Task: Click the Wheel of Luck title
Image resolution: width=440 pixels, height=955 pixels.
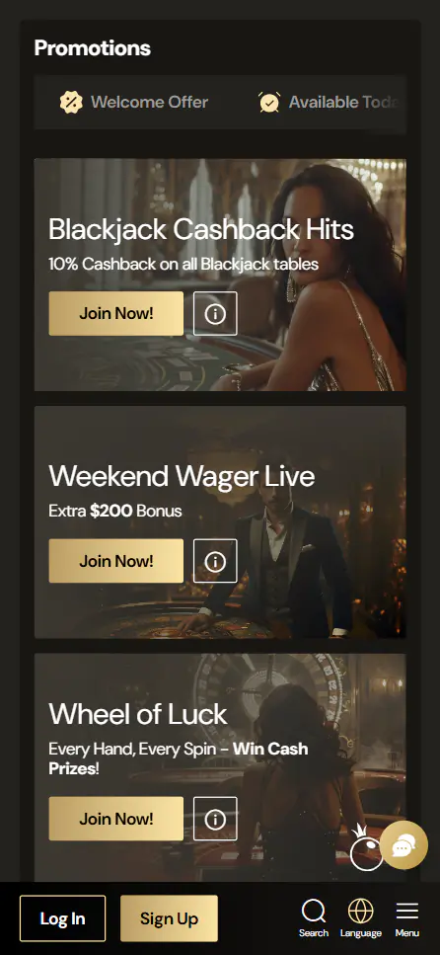Action: [x=138, y=714]
